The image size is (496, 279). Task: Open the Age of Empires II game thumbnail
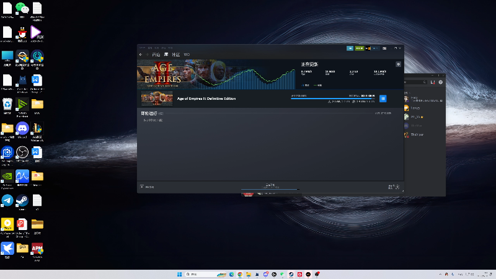pyautogui.click(x=157, y=99)
